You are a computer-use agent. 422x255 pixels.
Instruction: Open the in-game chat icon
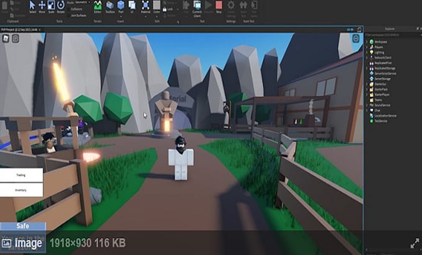pyautogui.click(x=16, y=38)
